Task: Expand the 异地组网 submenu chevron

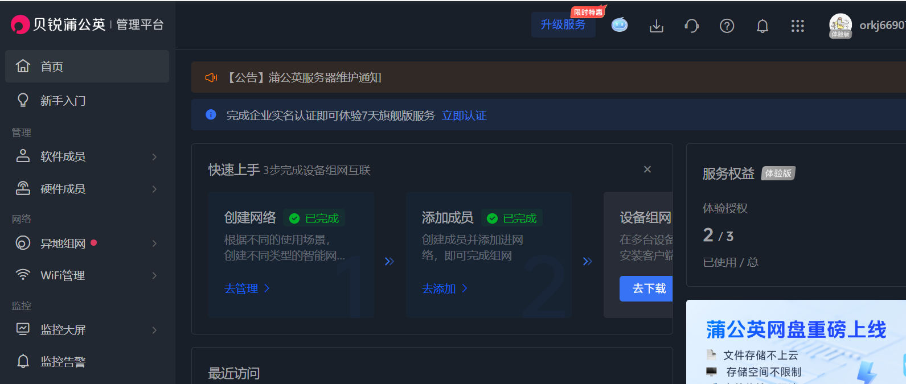Action: coord(154,243)
